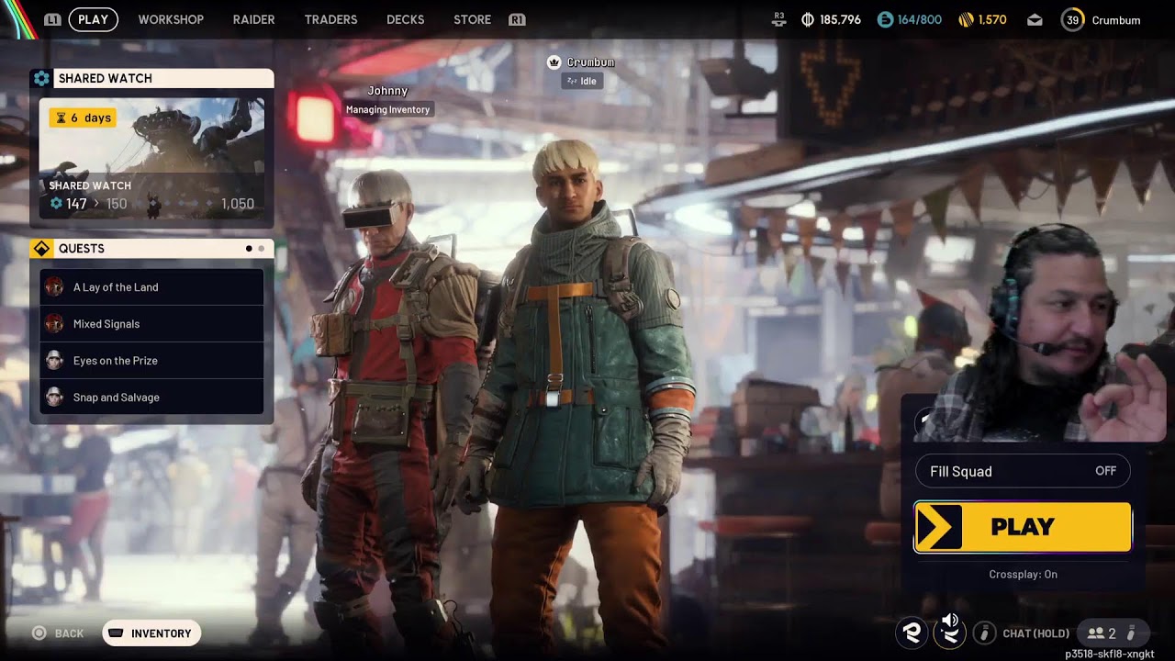Click the stick icon inside squad pill
1175x661 pixels.
[x=1132, y=633]
